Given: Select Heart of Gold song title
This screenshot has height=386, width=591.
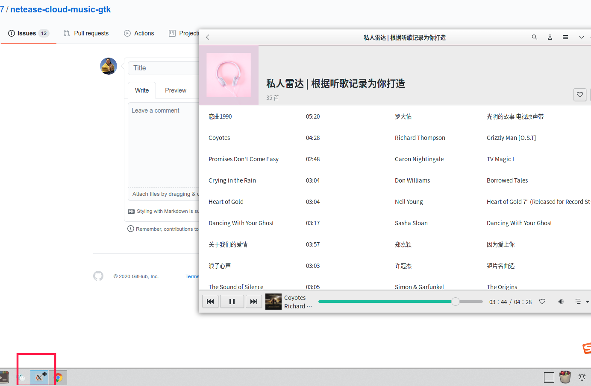Looking at the screenshot, I should coord(226,202).
